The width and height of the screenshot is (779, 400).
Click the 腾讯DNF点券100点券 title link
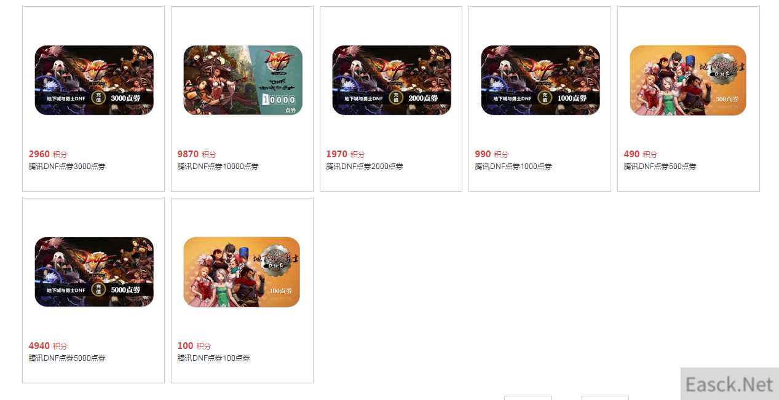click(214, 358)
